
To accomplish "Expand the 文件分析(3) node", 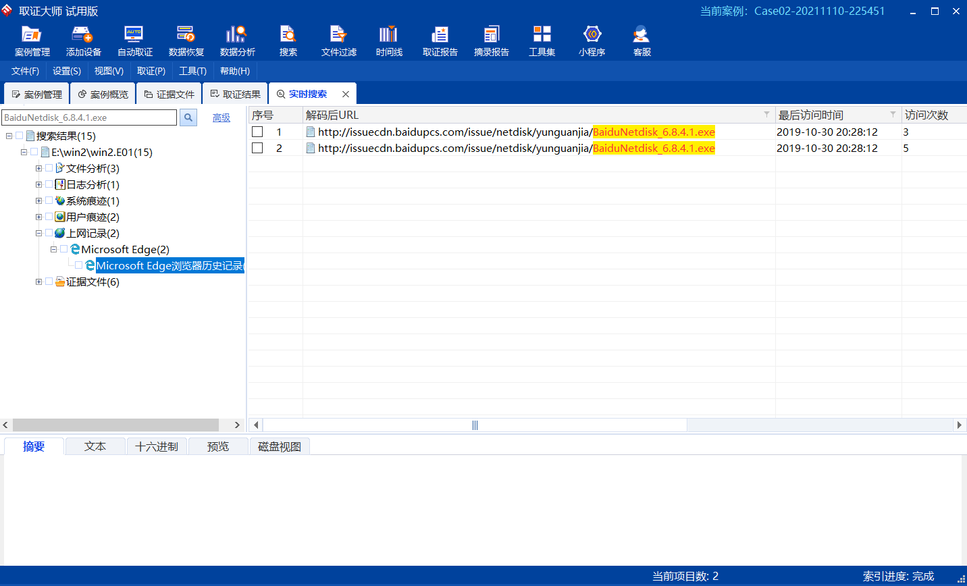I will click(x=38, y=168).
